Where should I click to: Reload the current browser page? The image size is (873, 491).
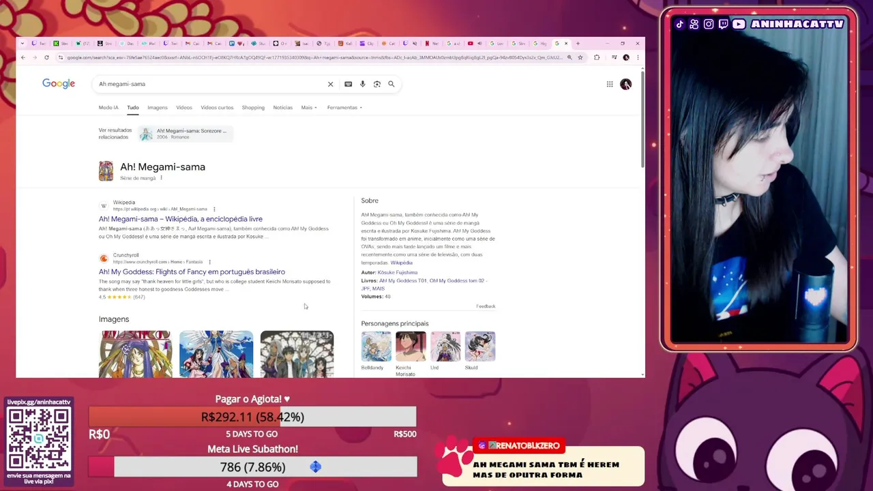[46, 57]
